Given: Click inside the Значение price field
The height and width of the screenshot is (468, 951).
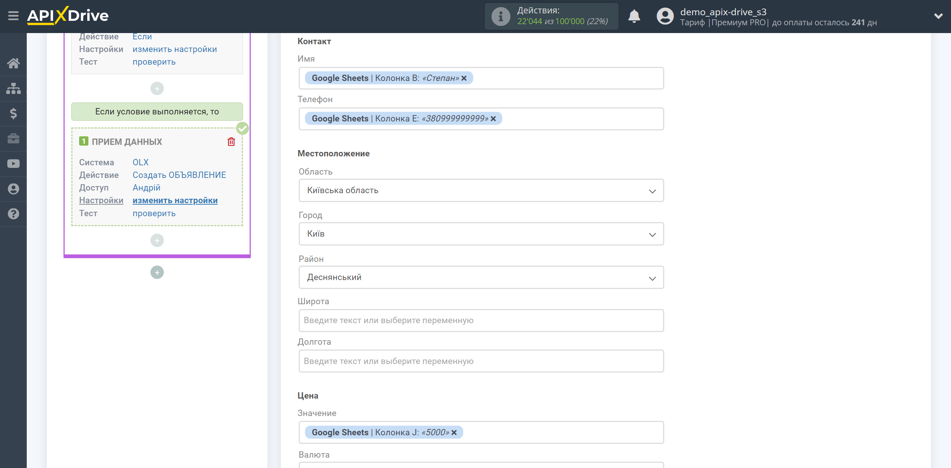Looking at the screenshot, I should point(481,432).
